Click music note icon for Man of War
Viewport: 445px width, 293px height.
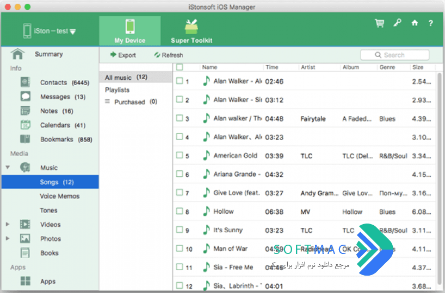coord(206,249)
